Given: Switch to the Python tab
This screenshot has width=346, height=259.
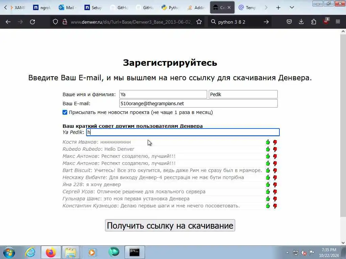Looking at the screenshot, I should tap(170, 7).
